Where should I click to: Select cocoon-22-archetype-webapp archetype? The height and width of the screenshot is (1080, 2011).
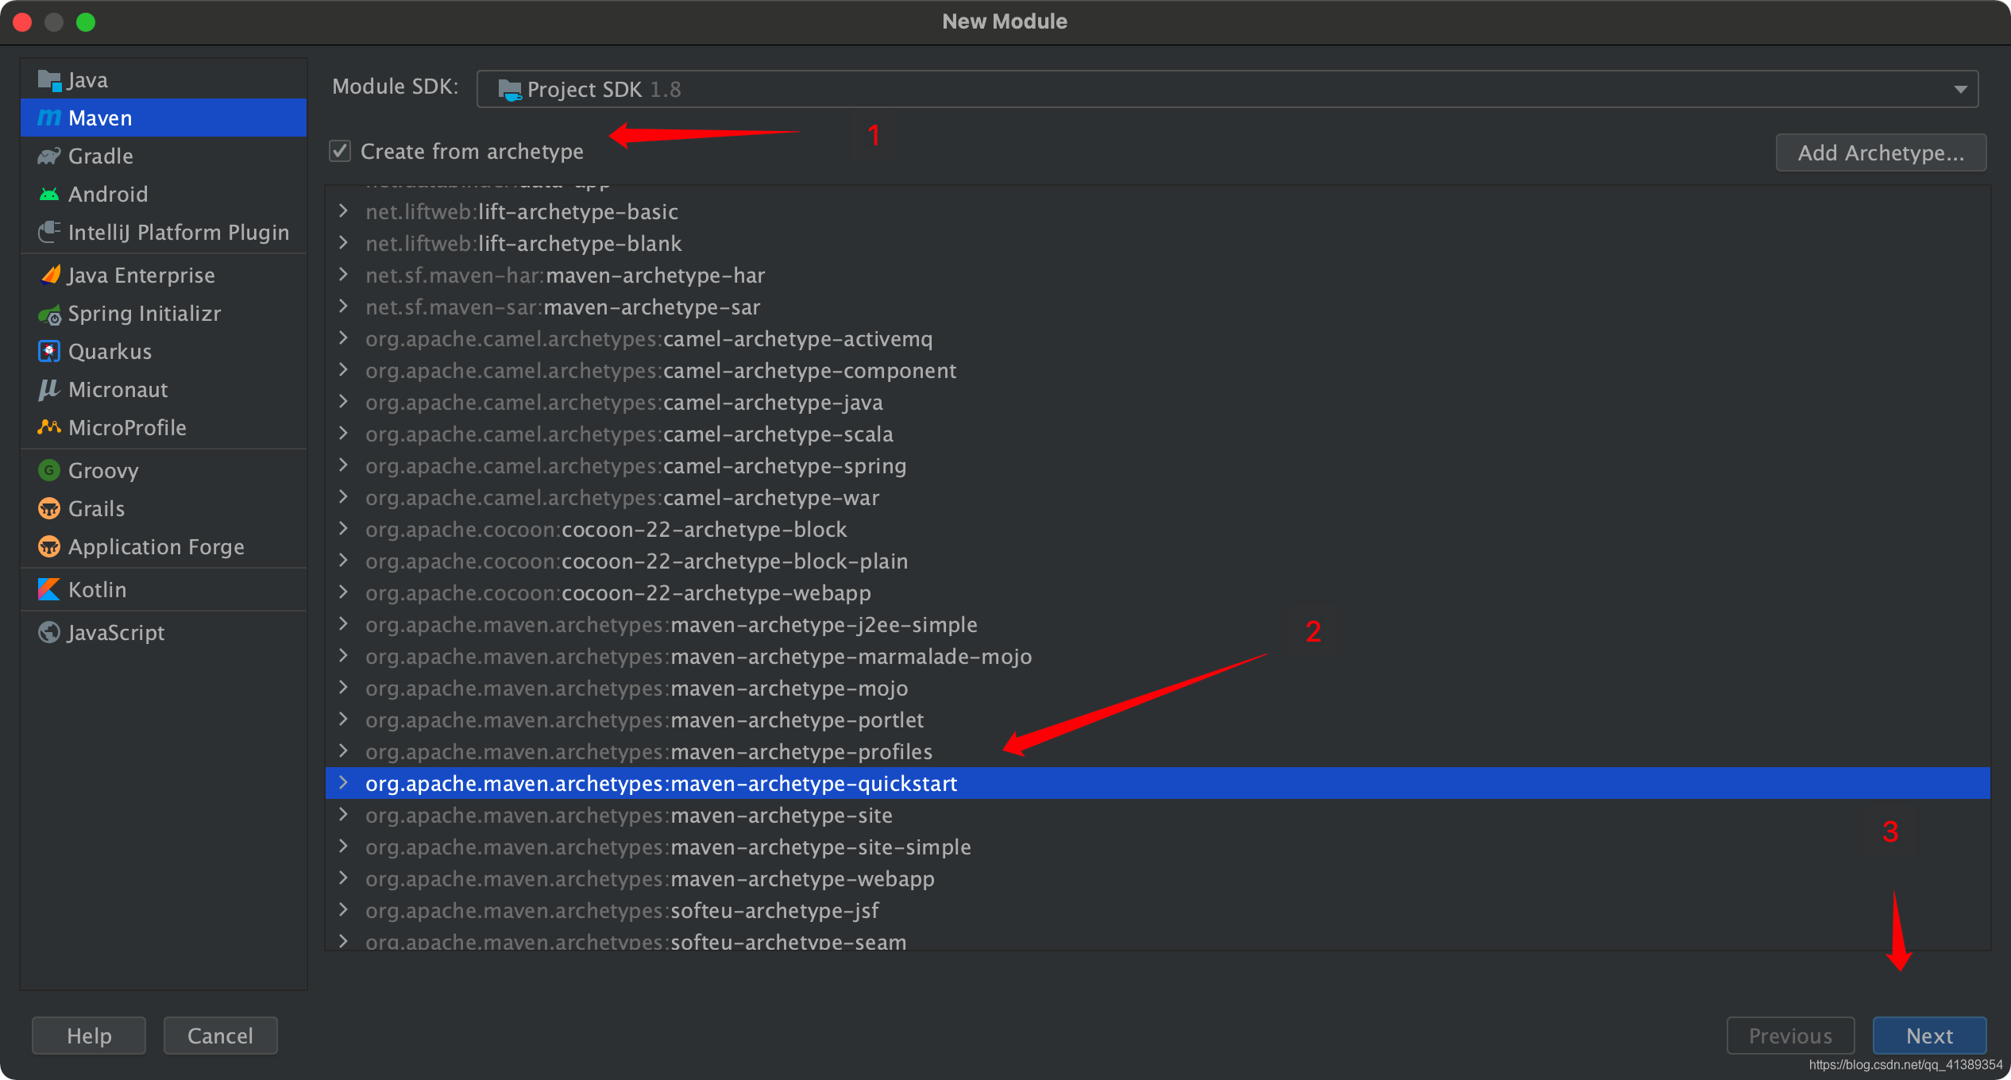[1158, 592]
